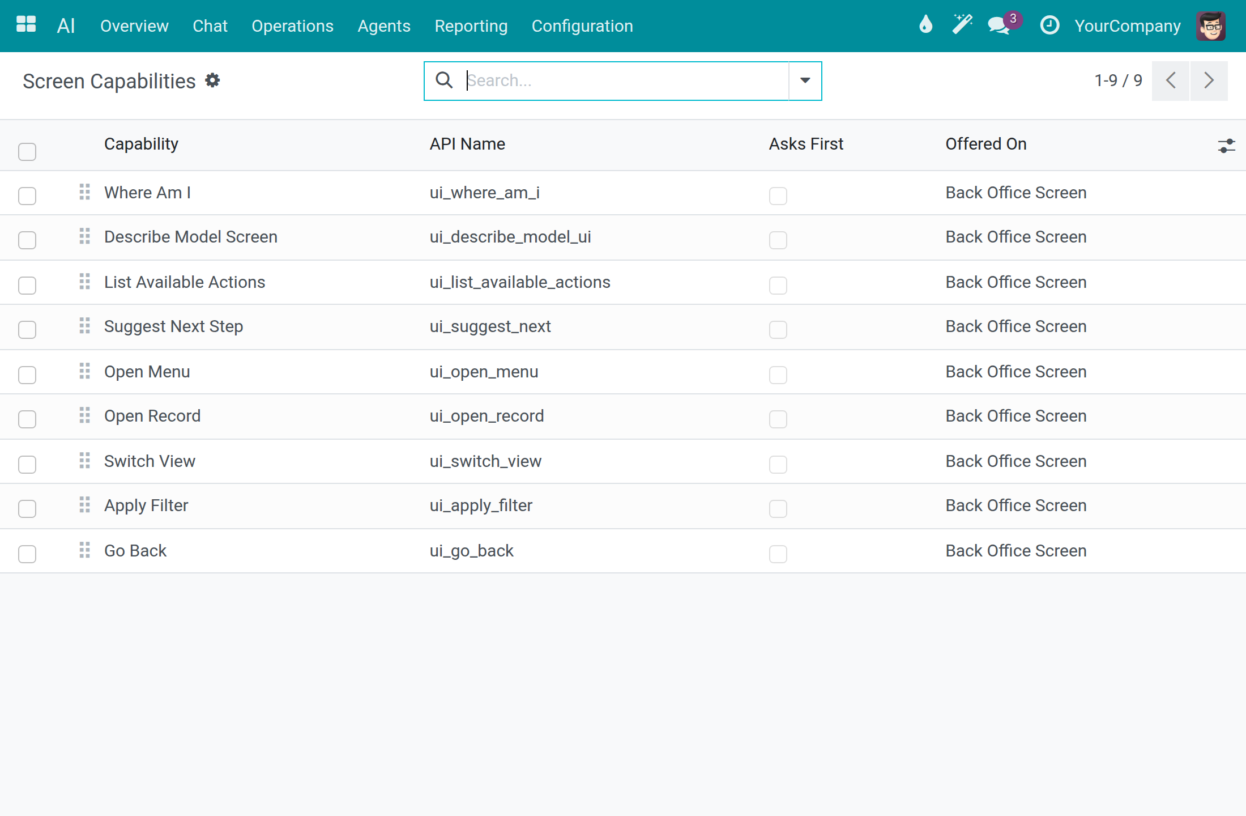The height and width of the screenshot is (816, 1246).
Task: Click the gear icon next to Screen Capabilities
Action: (212, 80)
